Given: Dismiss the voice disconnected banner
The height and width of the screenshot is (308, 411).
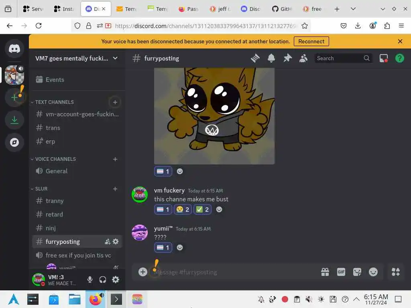Looking at the screenshot, I should 400,41.
